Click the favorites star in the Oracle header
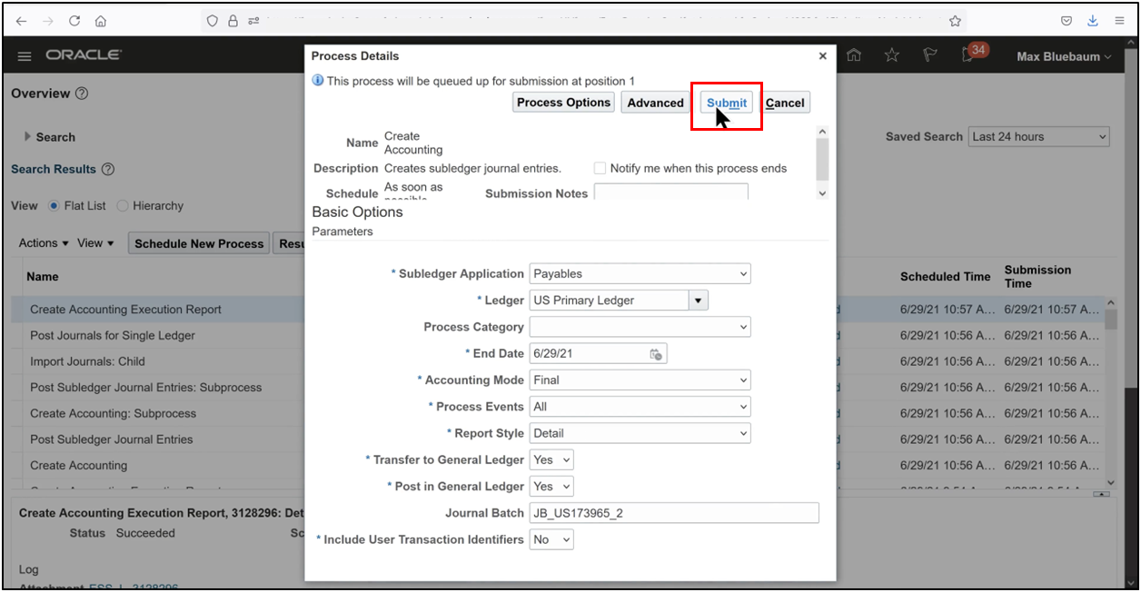 click(892, 55)
